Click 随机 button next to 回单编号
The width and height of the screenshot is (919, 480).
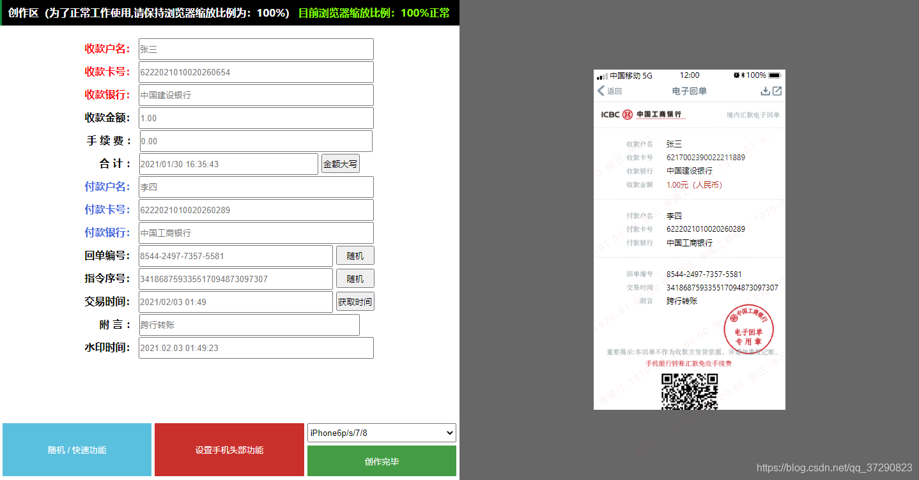pos(355,256)
